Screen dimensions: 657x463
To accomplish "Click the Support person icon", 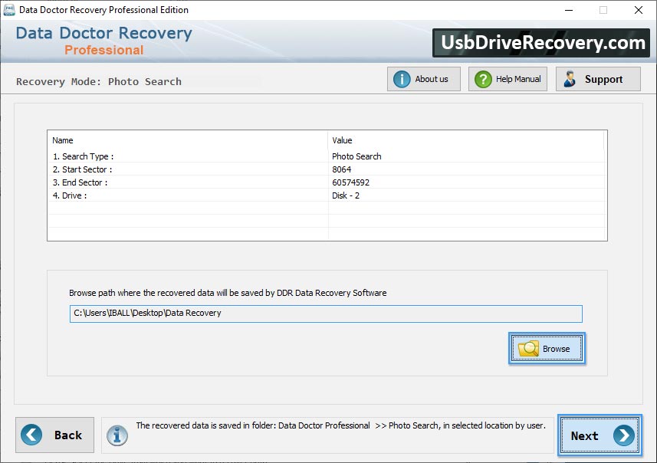I will coord(570,79).
